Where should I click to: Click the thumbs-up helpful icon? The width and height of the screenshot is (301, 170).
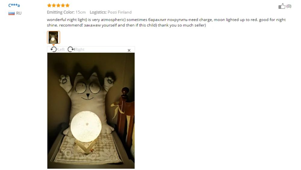tap(282, 6)
